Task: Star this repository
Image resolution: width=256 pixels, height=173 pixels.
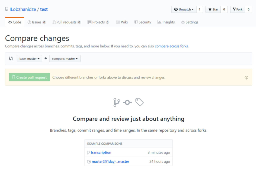Action: (x=213, y=9)
